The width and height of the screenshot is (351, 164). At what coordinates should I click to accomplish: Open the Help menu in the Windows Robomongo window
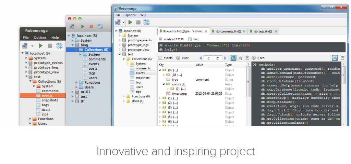[x=143, y=15]
